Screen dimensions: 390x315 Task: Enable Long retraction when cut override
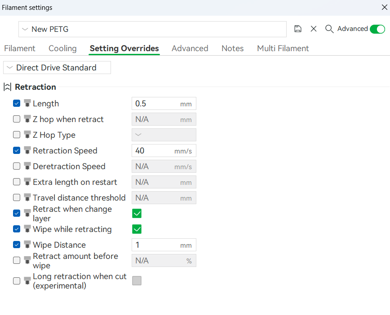17,281
